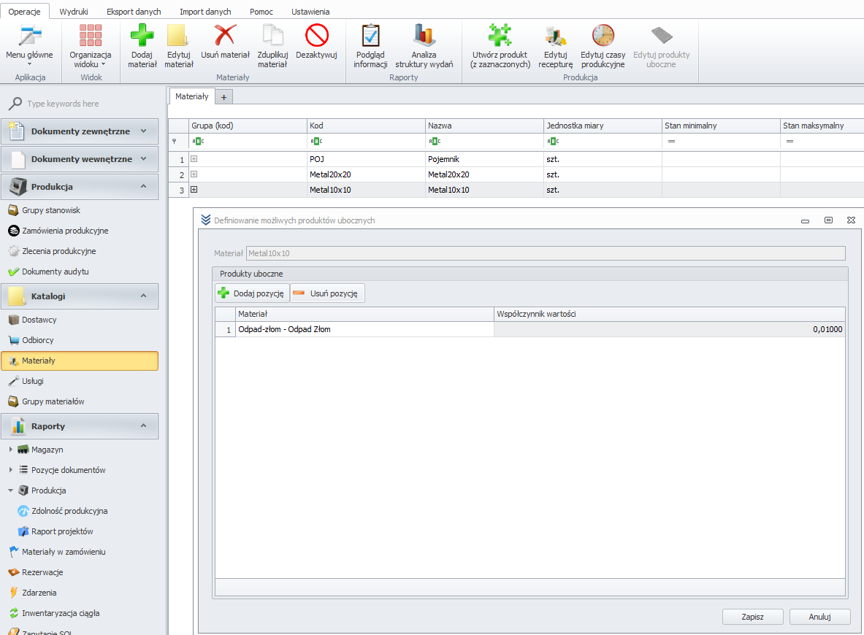Open the Import danych tab
The image size is (864, 635).
pos(205,12)
